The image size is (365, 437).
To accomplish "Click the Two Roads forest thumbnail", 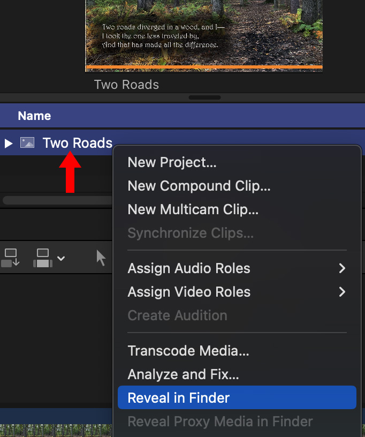I will click(x=204, y=32).
